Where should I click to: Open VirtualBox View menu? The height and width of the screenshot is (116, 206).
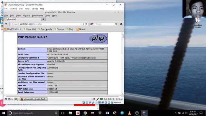coord(21,9)
